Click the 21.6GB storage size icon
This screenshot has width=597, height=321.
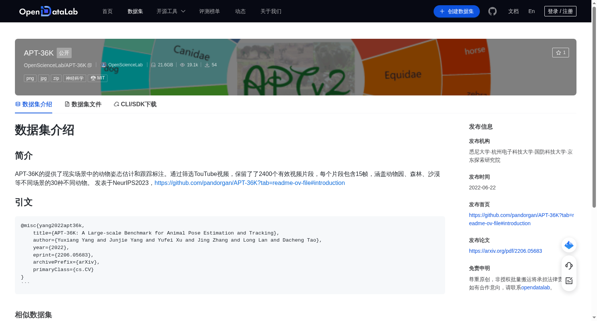coord(153,65)
